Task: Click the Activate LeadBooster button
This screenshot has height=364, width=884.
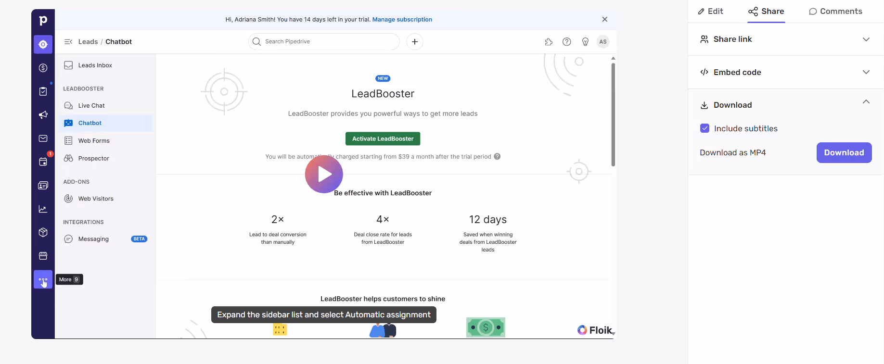Action: tap(383, 138)
